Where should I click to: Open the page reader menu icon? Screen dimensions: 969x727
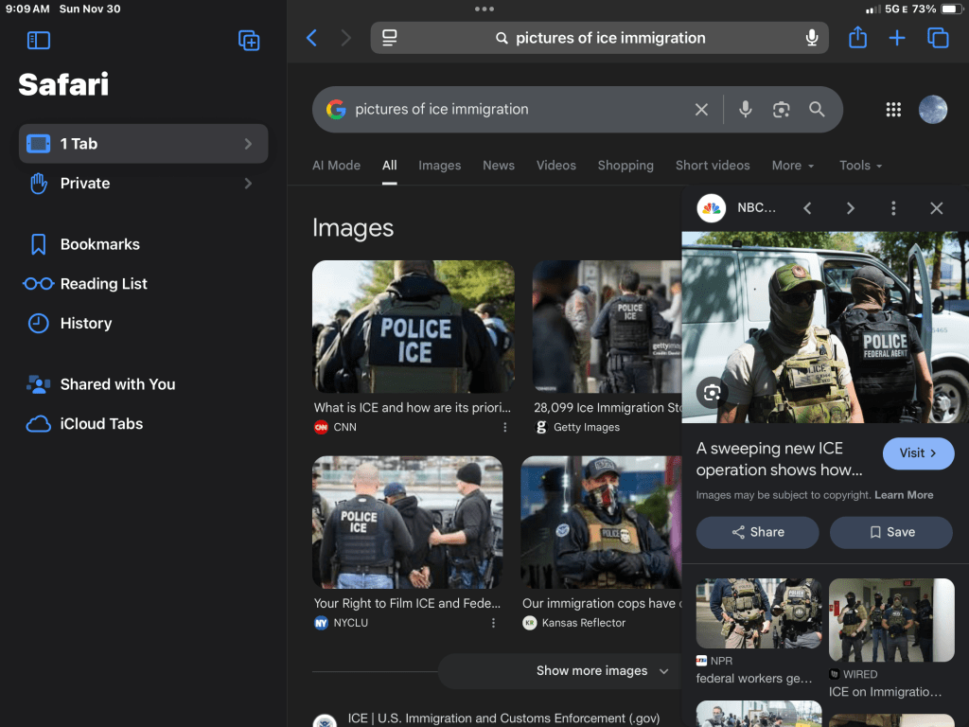pos(389,38)
